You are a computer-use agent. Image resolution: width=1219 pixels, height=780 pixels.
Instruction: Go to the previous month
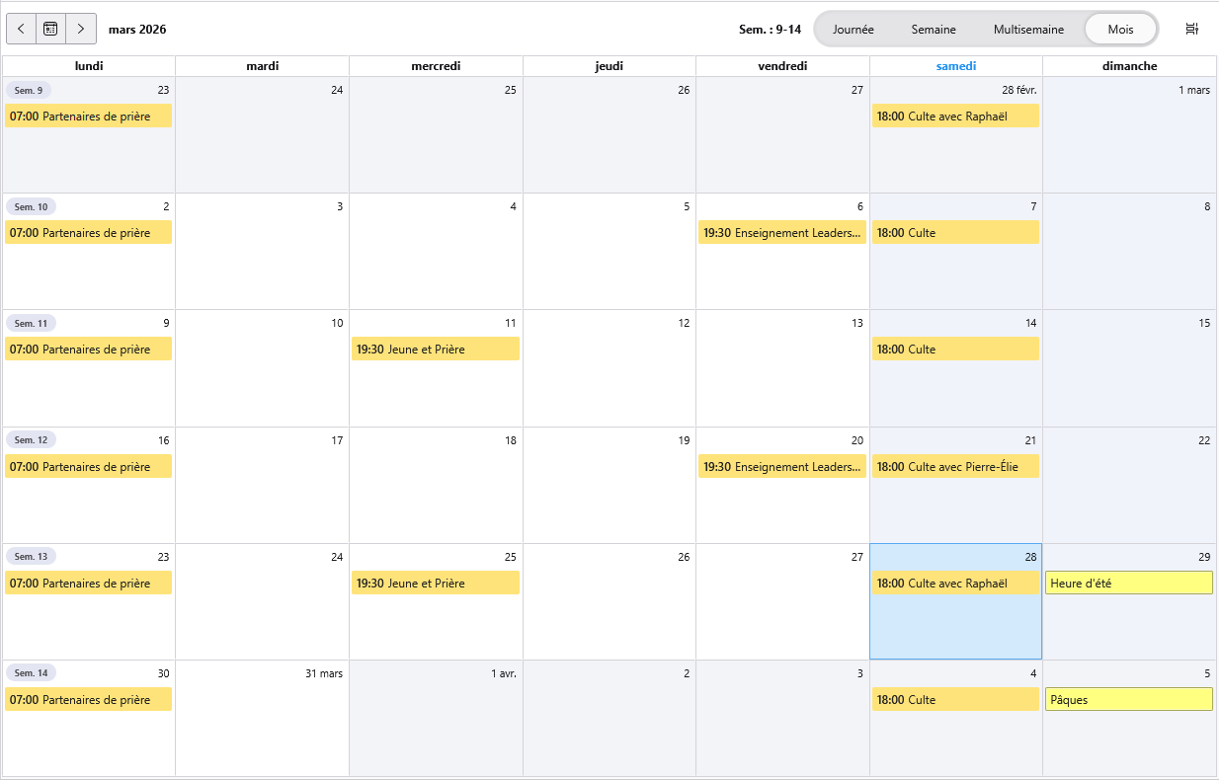point(22,29)
